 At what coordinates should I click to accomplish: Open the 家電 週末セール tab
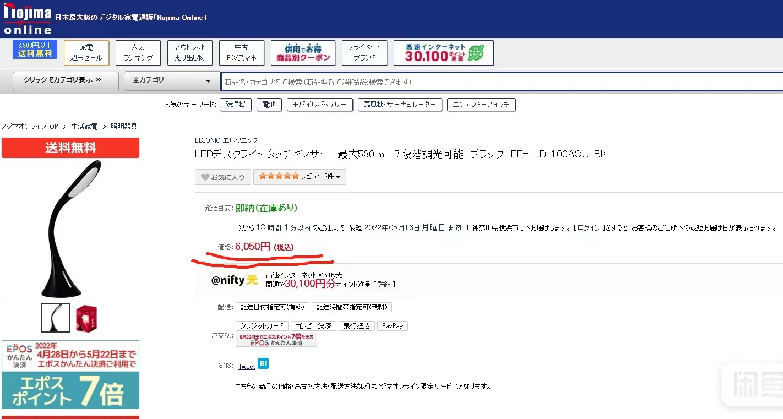86,53
